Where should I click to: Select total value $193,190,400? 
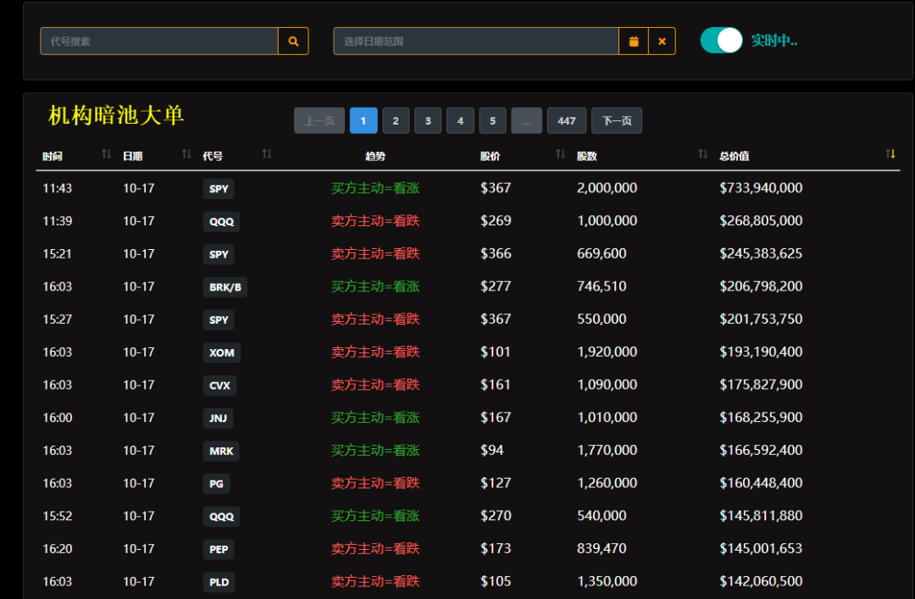click(x=761, y=352)
